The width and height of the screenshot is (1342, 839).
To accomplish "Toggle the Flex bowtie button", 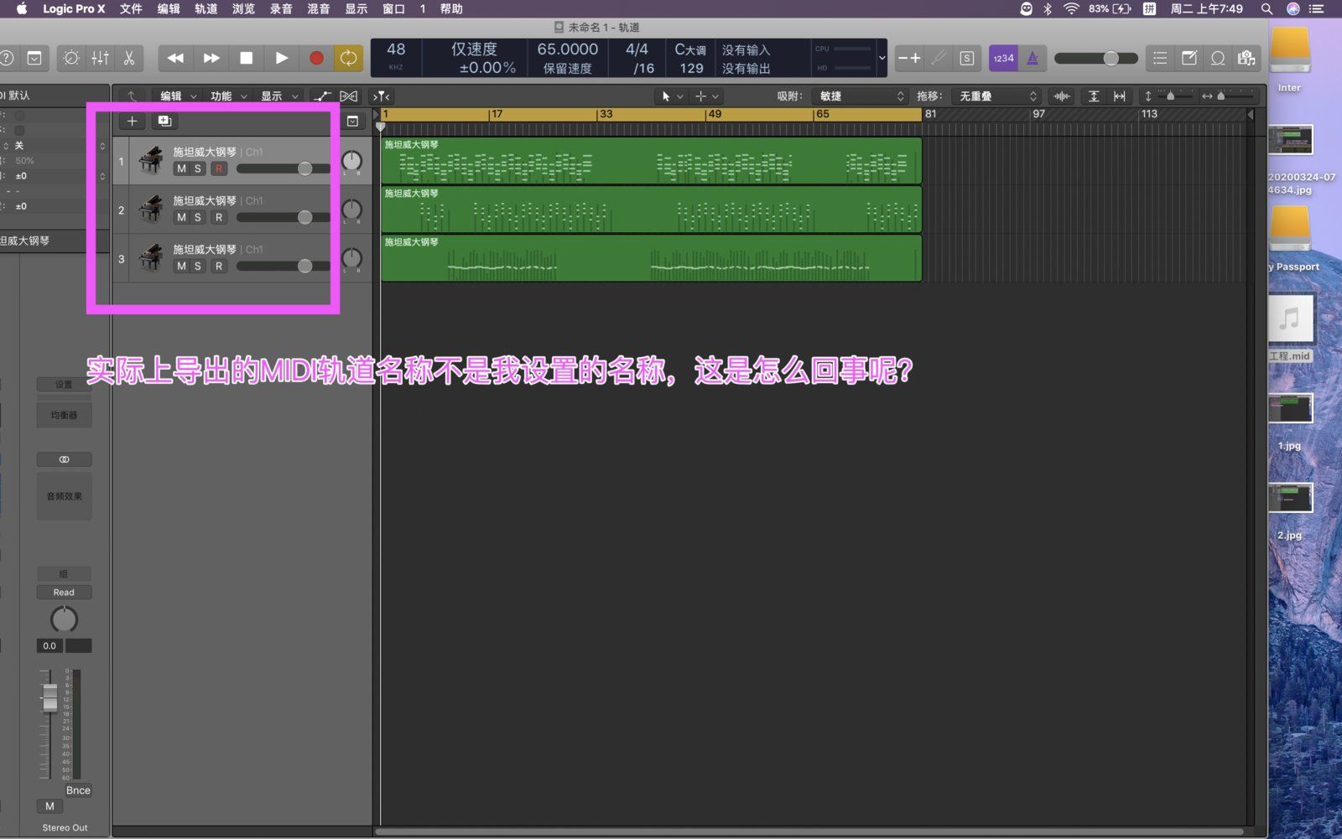I will tap(349, 96).
